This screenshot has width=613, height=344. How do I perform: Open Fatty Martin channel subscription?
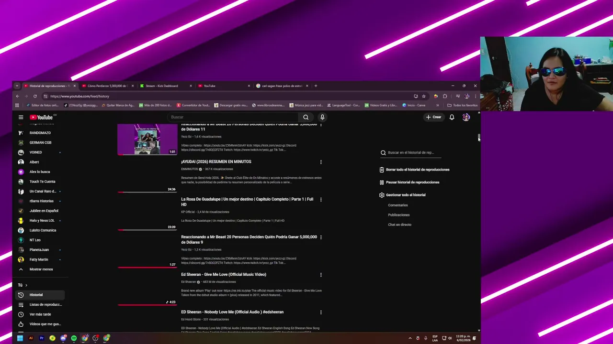pos(39,259)
